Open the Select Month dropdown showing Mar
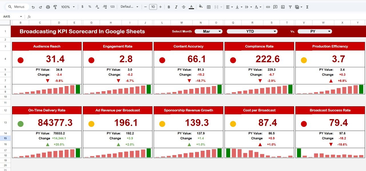Viewport: 366px width, 171px height. click(x=208, y=31)
